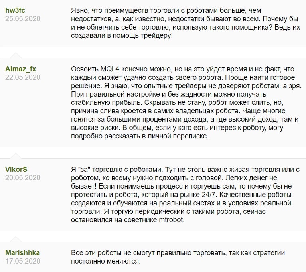Open the hw3fc user profile

[15, 10]
